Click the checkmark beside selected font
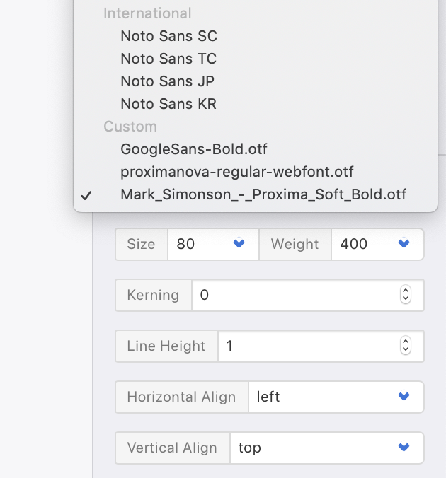This screenshot has height=478, width=446. (x=86, y=195)
